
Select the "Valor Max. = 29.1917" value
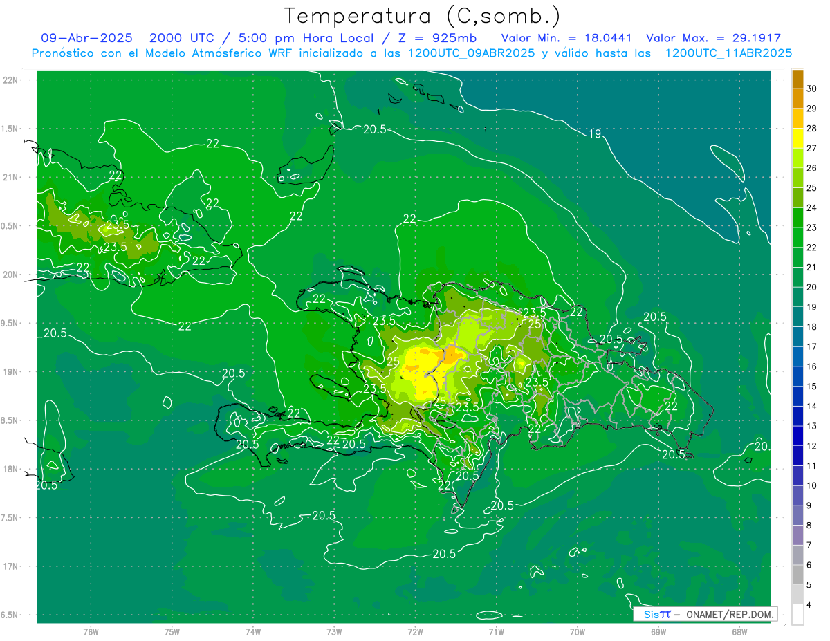[x=714, y=38]
